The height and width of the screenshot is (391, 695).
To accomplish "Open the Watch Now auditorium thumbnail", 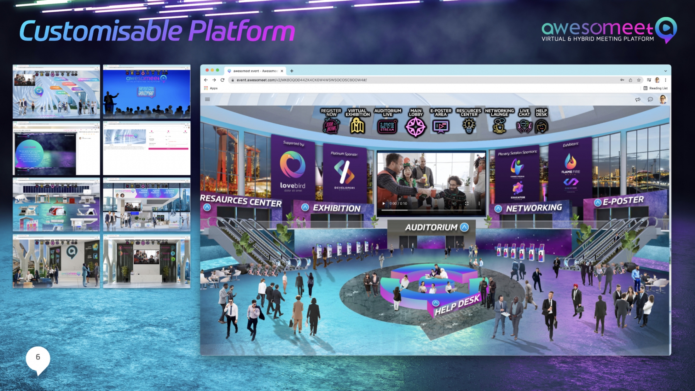I will pyautogui.click(x=147, y=91).
